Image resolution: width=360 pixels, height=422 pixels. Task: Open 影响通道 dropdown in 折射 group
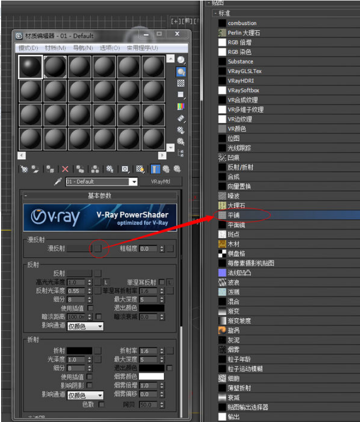85,395
